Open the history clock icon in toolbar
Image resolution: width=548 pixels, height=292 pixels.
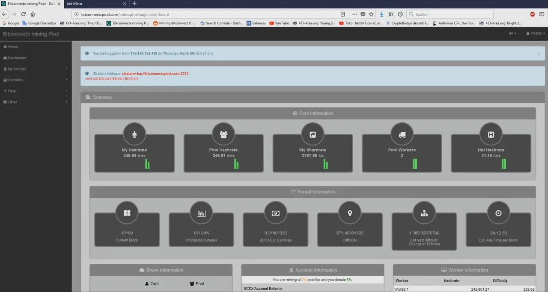tap(400, 14)
